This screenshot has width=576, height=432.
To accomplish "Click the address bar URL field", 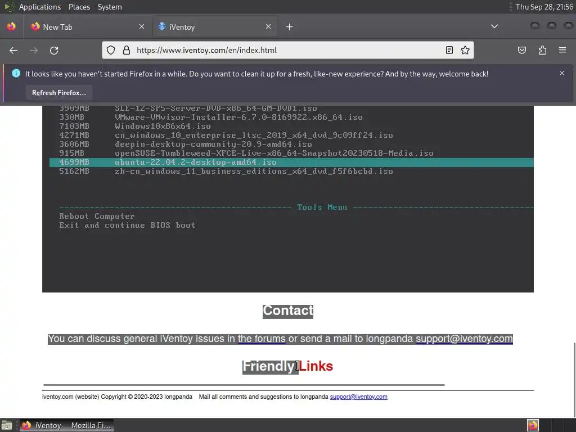I will click(x=289, y=50).
